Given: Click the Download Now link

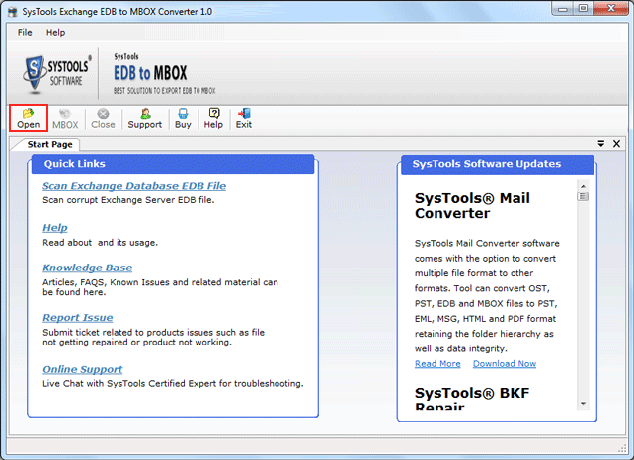Looking at the screenshot, I should (x=505, y=364).
